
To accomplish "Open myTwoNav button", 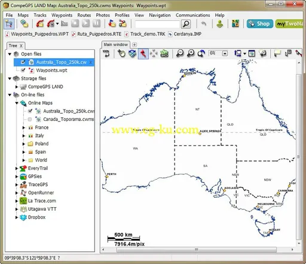I will pyautogui.click(x=289, y=24).
